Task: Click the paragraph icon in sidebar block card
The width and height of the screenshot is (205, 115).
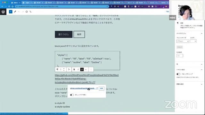Action: coord(178,23)
